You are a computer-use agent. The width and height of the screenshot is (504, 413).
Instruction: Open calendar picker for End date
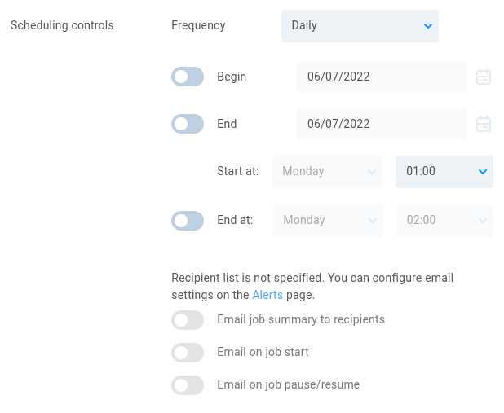click(484, 124)
